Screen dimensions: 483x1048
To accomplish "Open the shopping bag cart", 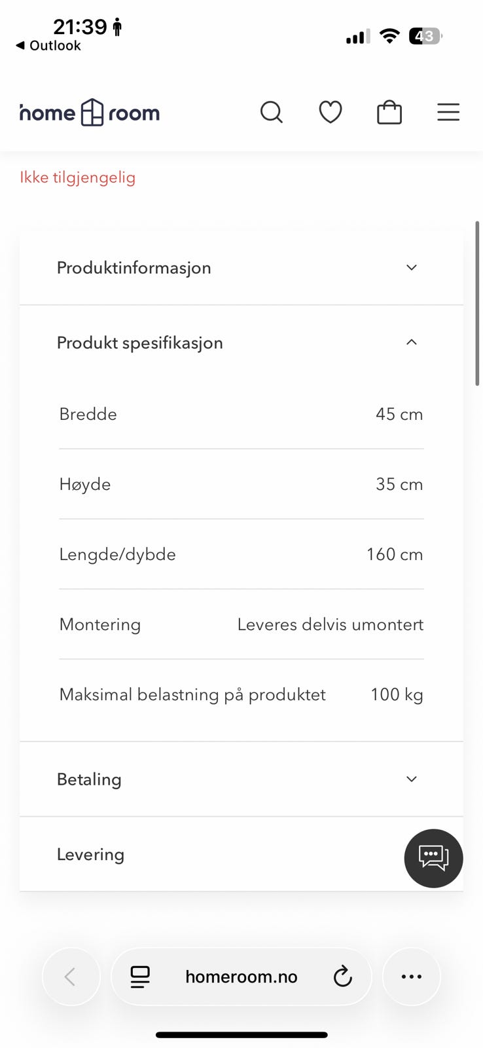I will tap(389, 113).
